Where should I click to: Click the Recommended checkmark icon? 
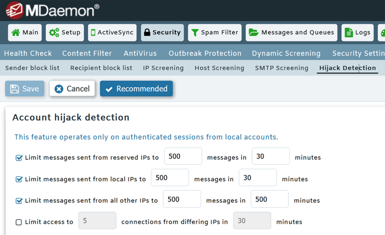(x=109, y=89)
